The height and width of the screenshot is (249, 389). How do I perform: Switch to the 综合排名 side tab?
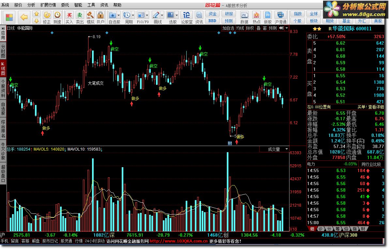(3, 129)
